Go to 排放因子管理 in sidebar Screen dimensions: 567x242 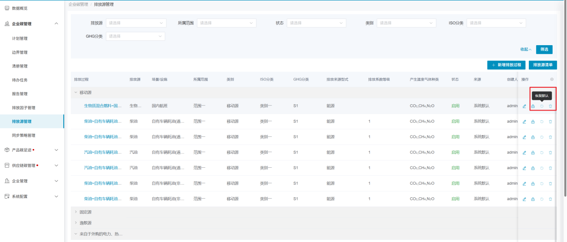point(24,108)
